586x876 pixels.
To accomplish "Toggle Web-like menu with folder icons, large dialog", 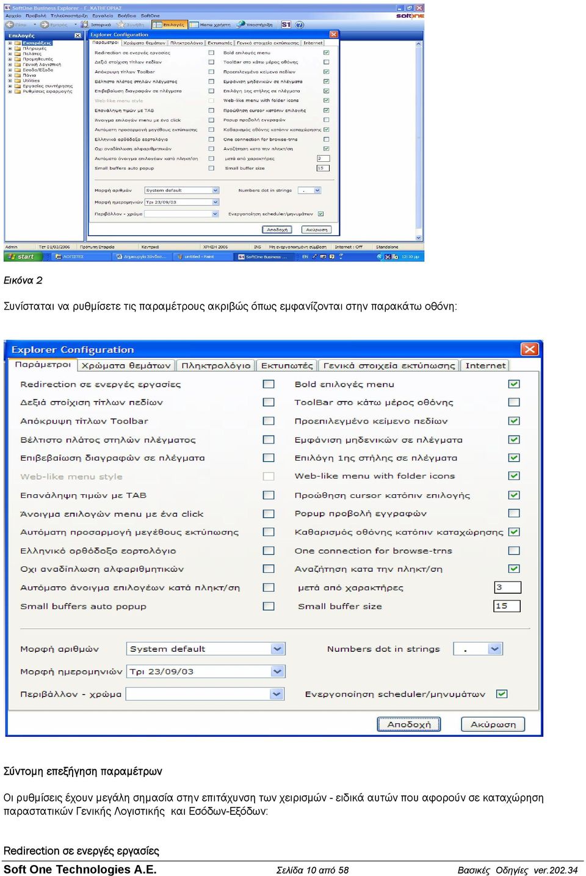I will coord(514,476).
